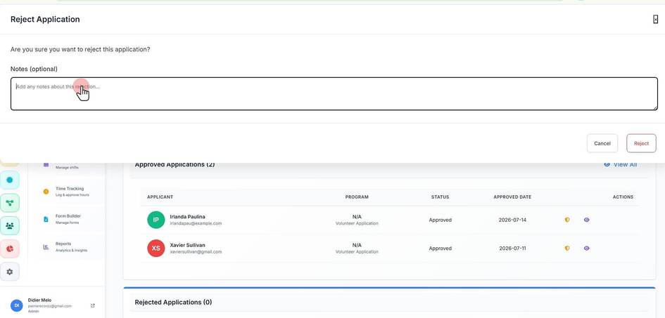Click the APPLICANT column header

click(160, 197)
